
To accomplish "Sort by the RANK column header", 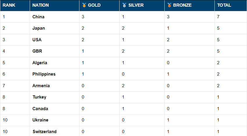I will tap(9, 5).
